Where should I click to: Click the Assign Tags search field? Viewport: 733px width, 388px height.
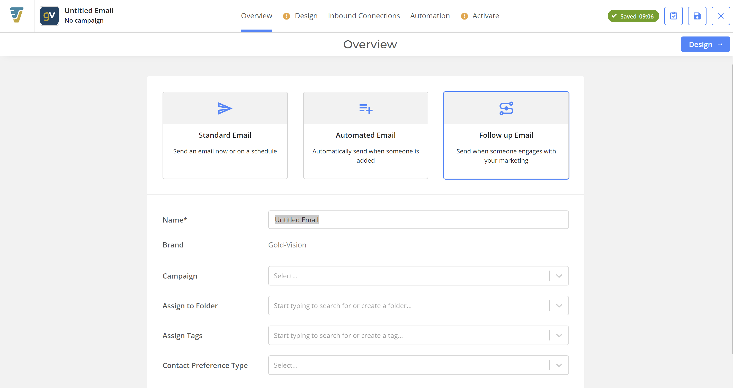point(418,335)
